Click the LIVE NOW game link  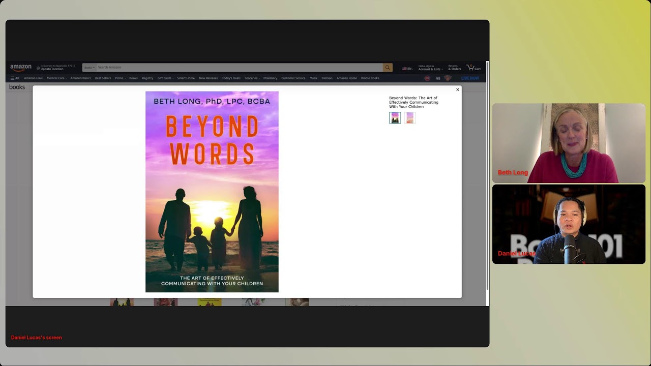pyautogui.click(x=470, y=78)
